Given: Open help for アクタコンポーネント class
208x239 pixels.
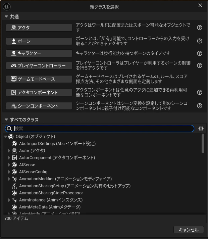Looking at the screenshot, I should (200, 92).
